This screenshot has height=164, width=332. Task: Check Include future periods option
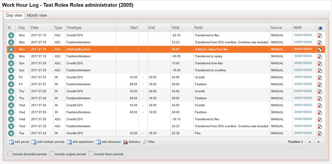(91, 154)
